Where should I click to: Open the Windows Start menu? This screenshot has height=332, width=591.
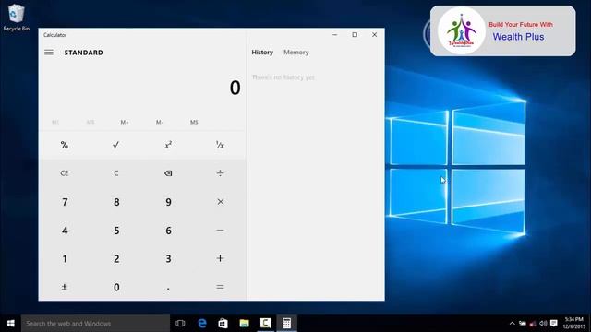pos(10,324)
